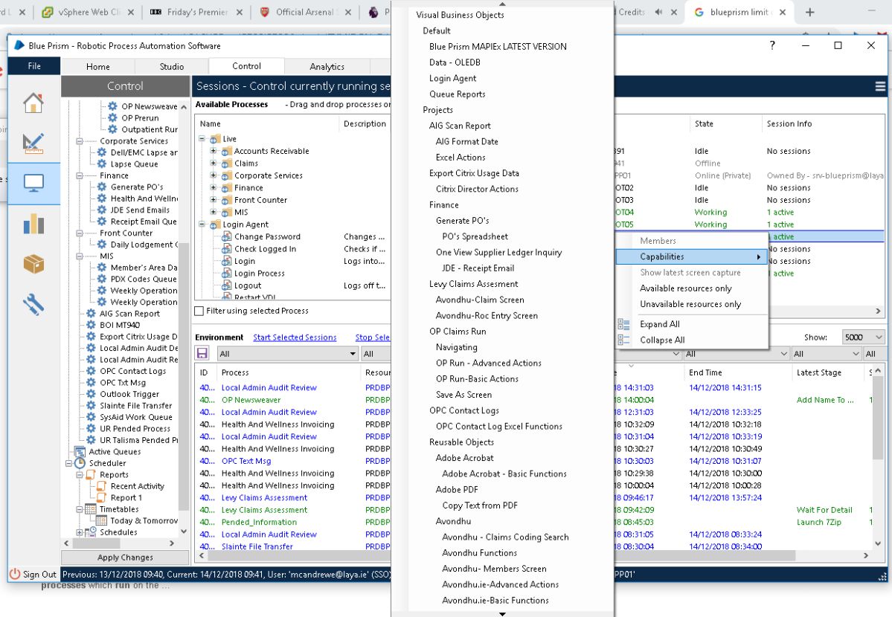The height and width of the screenshot is (617, 892).
Task: Collapse the Scheduler tree node
Action: (69, 463)
